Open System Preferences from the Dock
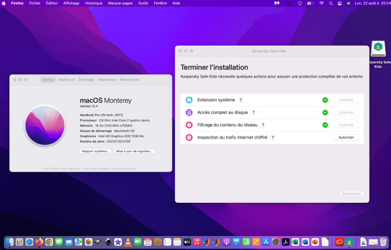 click(x=276, y=242)
